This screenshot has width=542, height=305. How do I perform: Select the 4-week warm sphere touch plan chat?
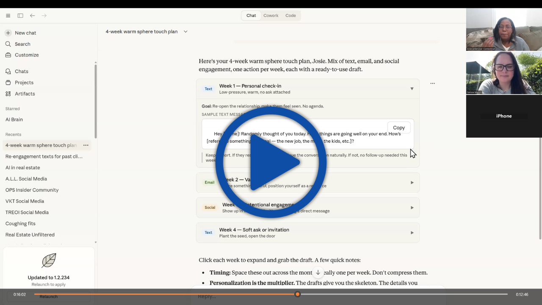[41, 145]
